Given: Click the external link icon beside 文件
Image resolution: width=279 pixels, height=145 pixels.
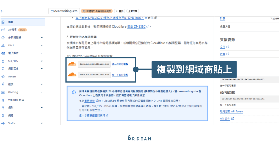Looking at the screenshot, I should click(x=228, y=47).
